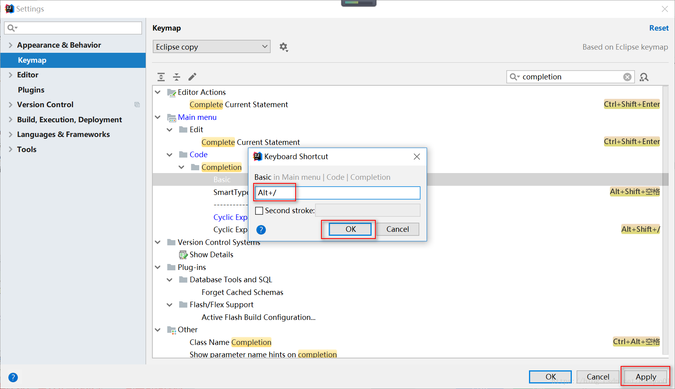The image size is (675, 389).
Task: Click the Version Control project-level icon
Action: coord(137,105)
